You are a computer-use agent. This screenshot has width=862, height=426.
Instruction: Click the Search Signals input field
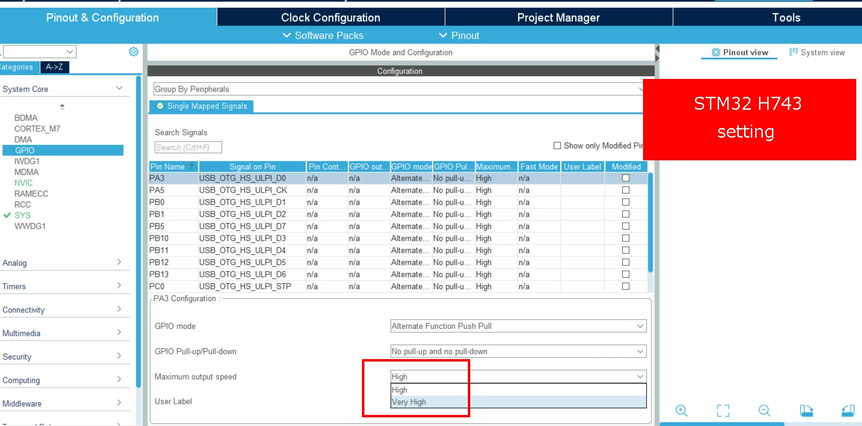tap(188, 147)
